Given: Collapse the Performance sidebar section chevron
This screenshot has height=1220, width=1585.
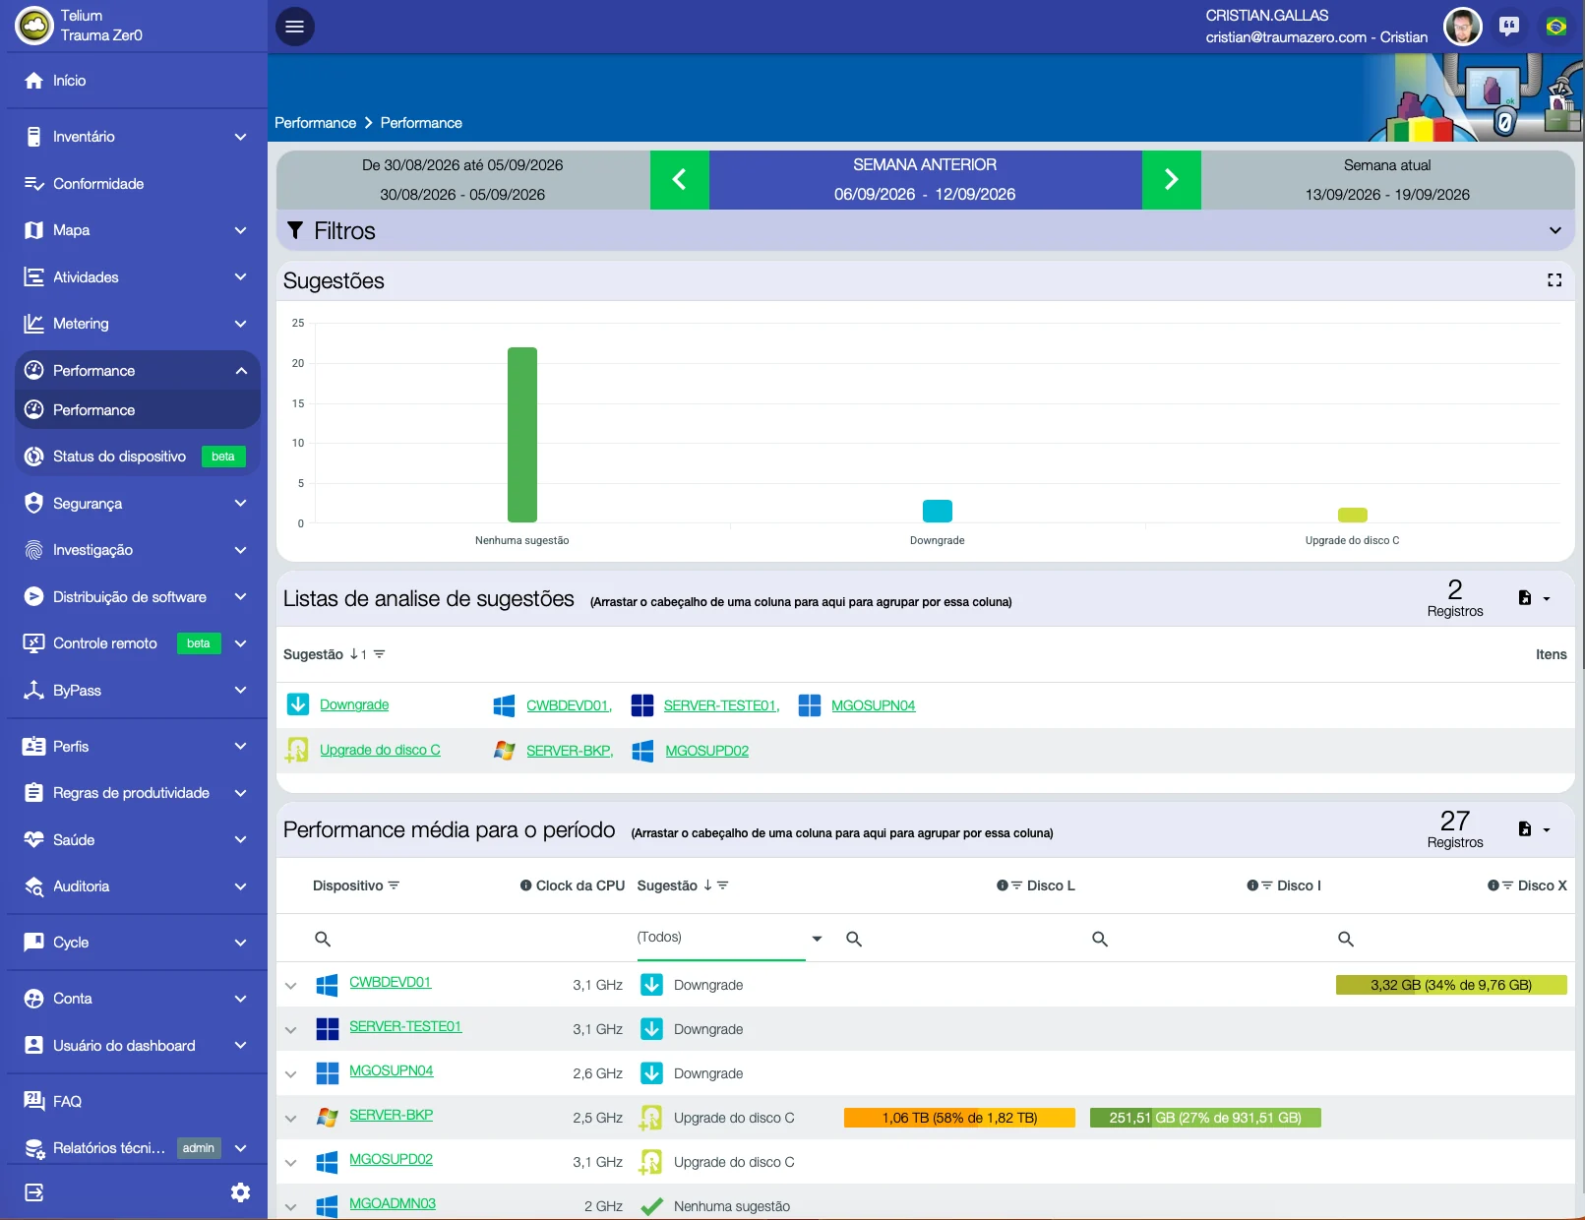Looking at the screenshot, I should 240,371.
